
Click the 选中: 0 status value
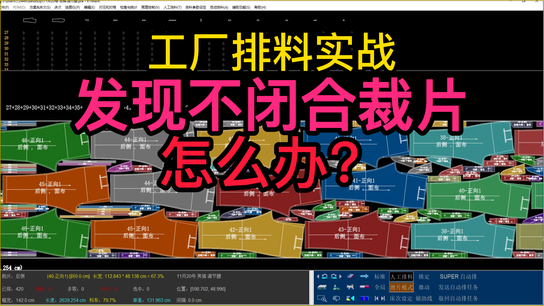(x=141, y=289)
